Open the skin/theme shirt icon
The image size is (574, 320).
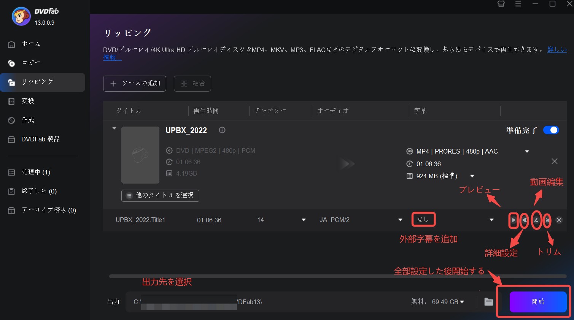pos(501,4)
